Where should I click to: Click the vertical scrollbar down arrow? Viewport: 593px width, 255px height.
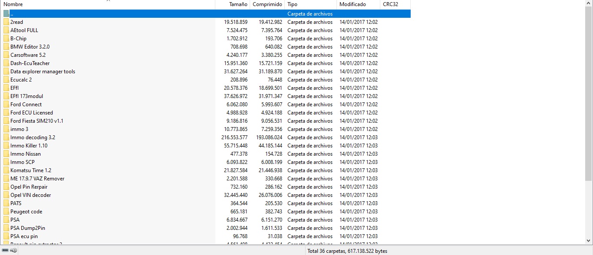pyautogui.click(x=589, y=241)
